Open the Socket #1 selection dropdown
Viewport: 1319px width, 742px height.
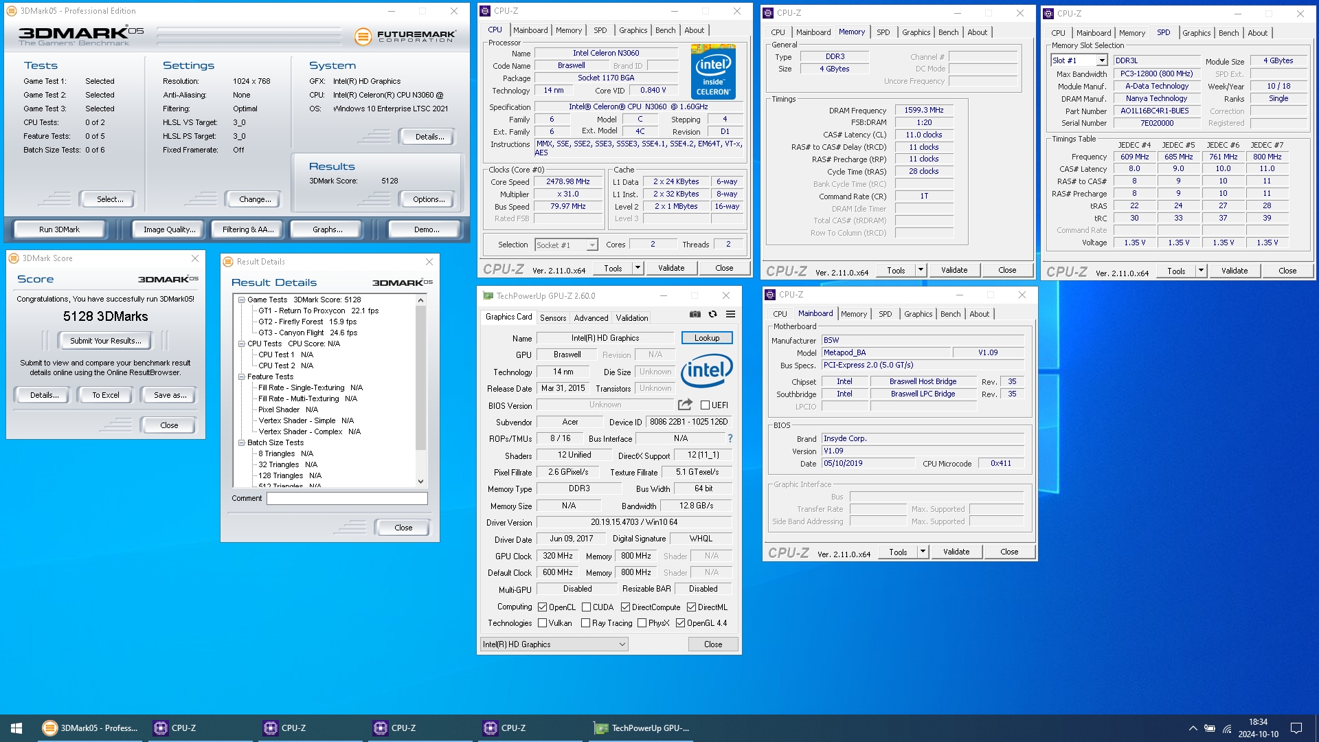[x=567, y=245]
